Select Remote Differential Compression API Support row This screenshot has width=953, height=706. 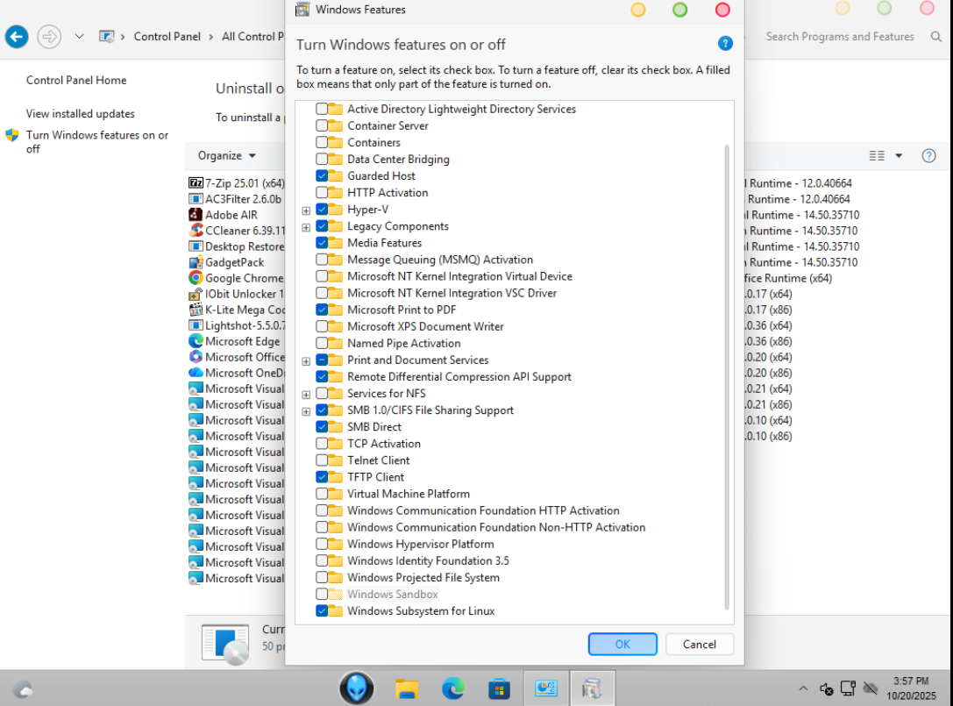459,376
